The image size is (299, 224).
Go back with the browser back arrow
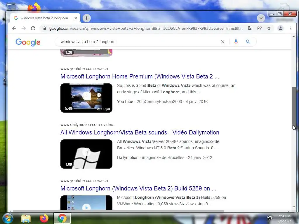[14, 28]
